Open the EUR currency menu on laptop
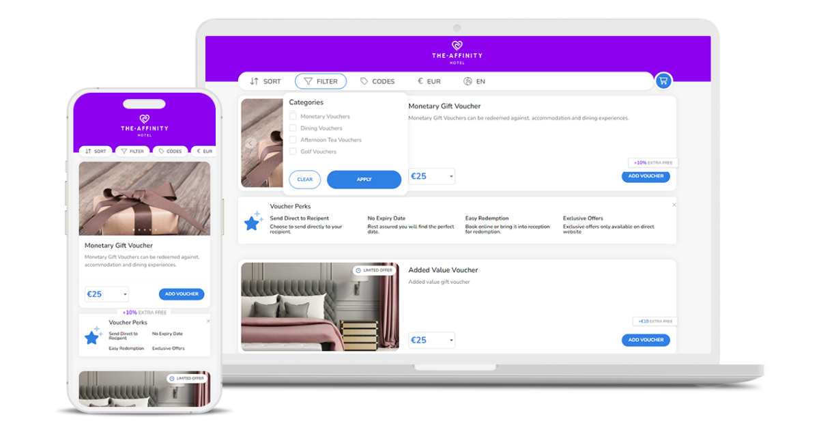Screen dimensions: 819x430 coord(429,81)
